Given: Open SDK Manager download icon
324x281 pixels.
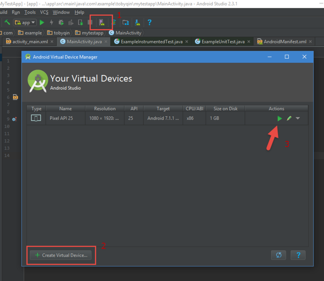Looking at the screenshot, I should click(x=137, y=22).
